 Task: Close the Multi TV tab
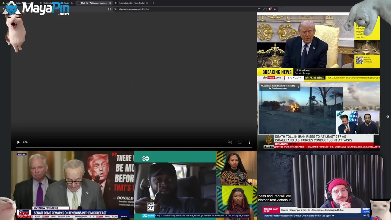tap(110, 3)
